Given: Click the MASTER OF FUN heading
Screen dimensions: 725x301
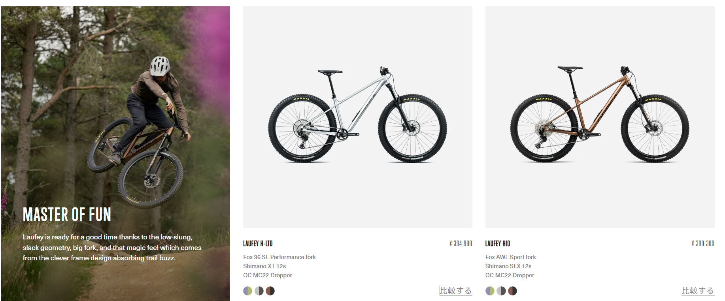Looking at the screenshot, I should coord(67,214).
